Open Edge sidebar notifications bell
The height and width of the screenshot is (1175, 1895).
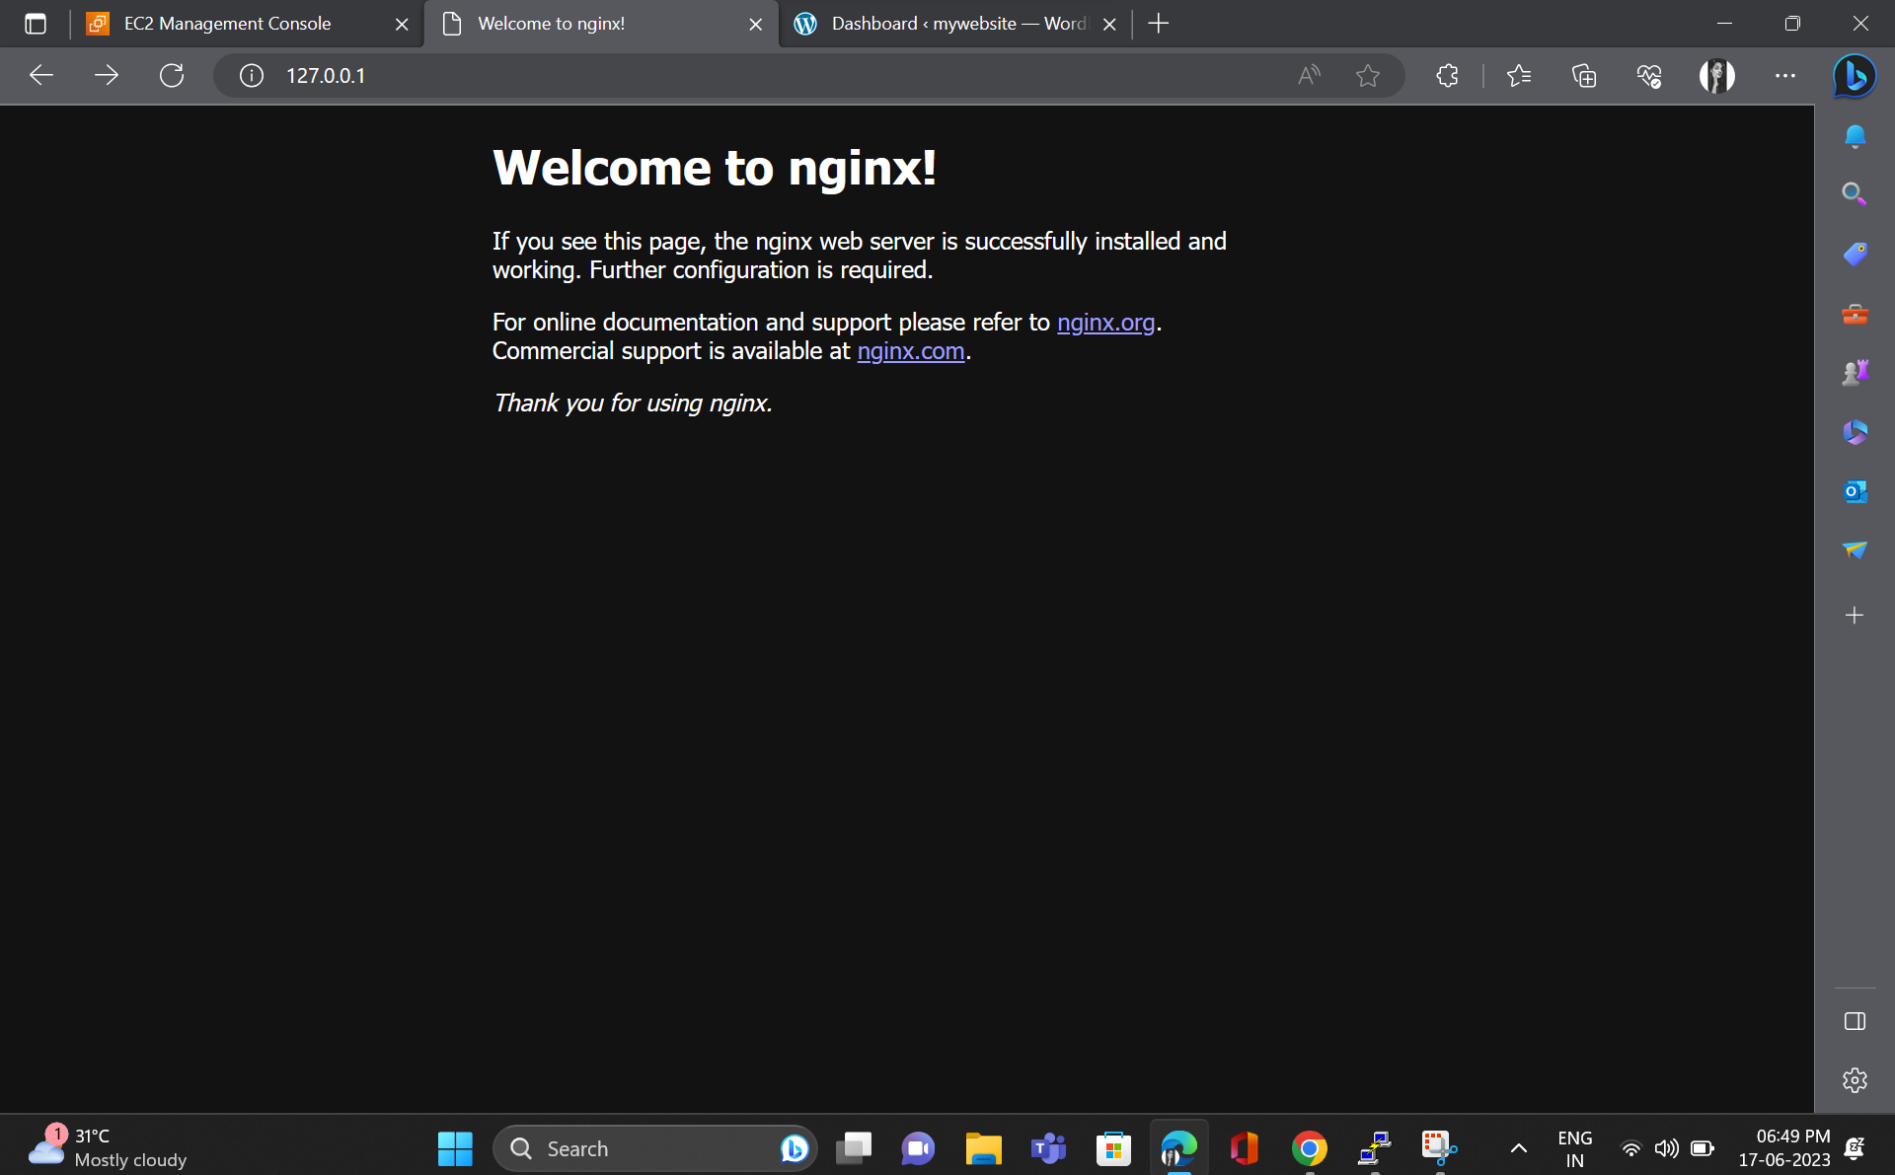[1855, 135]
